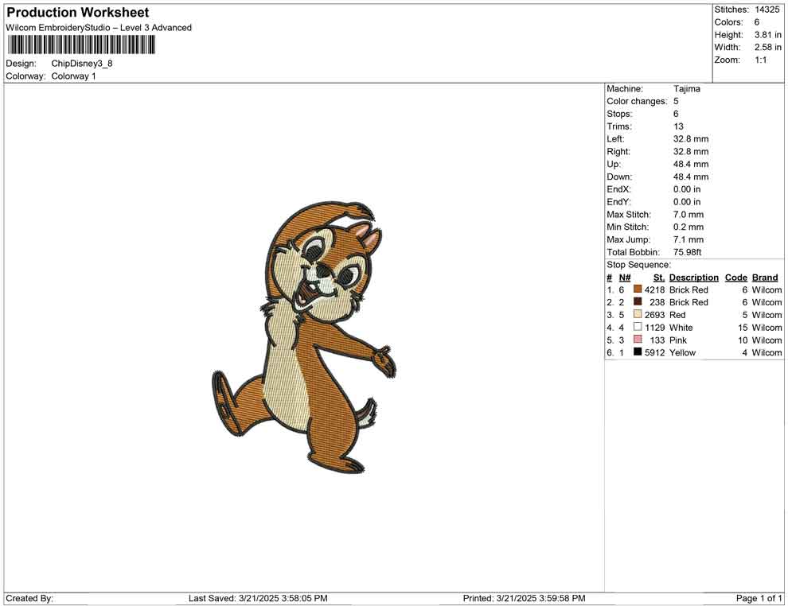
Task: Click the Up value 48.4 mm
Action: (691, 164)
